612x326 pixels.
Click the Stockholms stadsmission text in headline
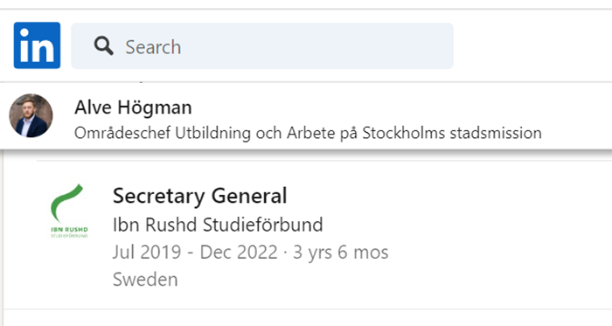tap(452, 133)
